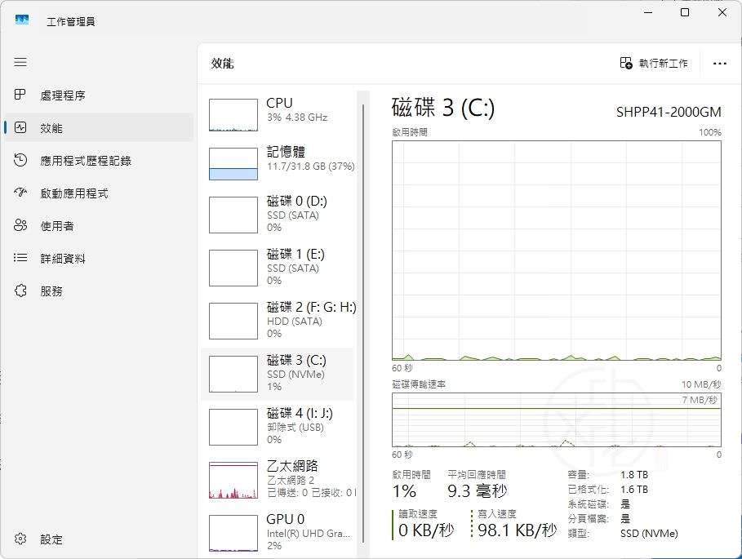
Task: Click the 啟動應用程式 gauge icon
Action: pyautogui.click(x=20, y=192)
